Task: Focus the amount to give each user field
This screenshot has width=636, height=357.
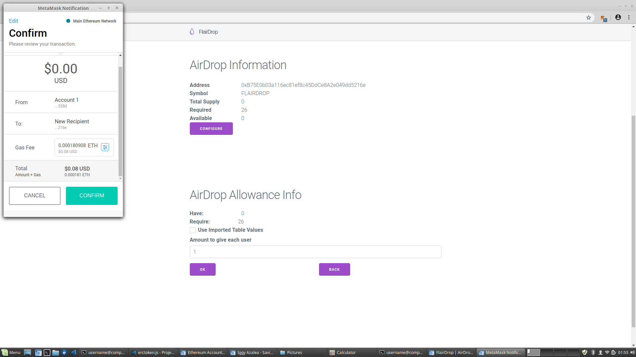Action: click(x=315, y=252)
